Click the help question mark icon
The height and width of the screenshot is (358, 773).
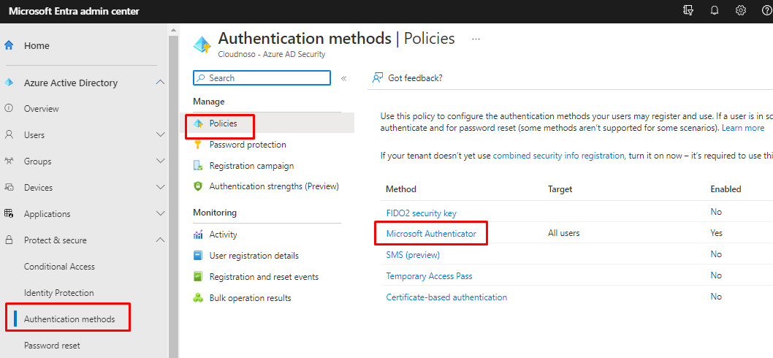coord(766,11)
